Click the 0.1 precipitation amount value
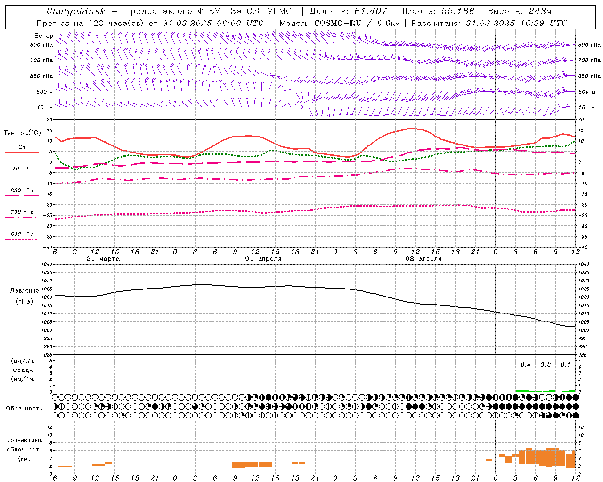 pos(565,365)
